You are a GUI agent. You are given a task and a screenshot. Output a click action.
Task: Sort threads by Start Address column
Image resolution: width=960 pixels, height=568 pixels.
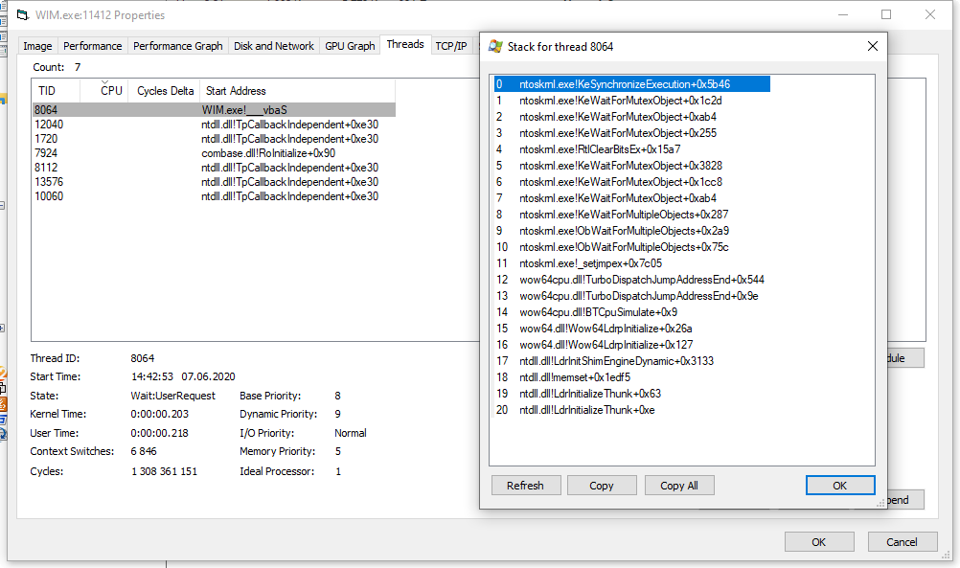(x=298, y=91)
